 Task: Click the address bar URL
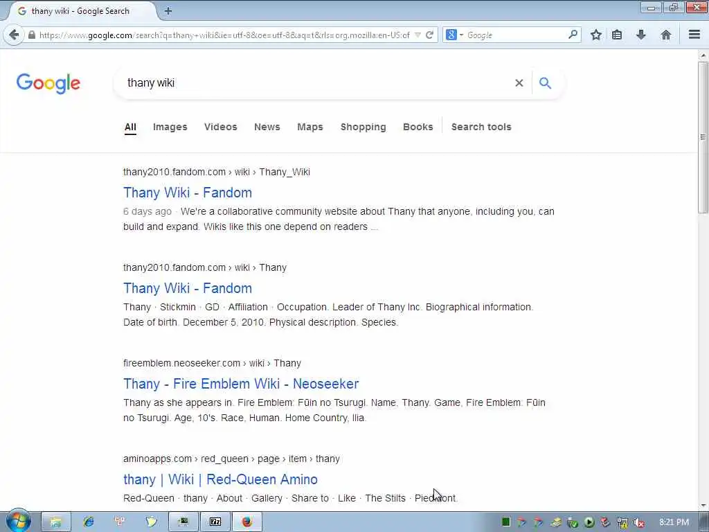tap(224, 35)
